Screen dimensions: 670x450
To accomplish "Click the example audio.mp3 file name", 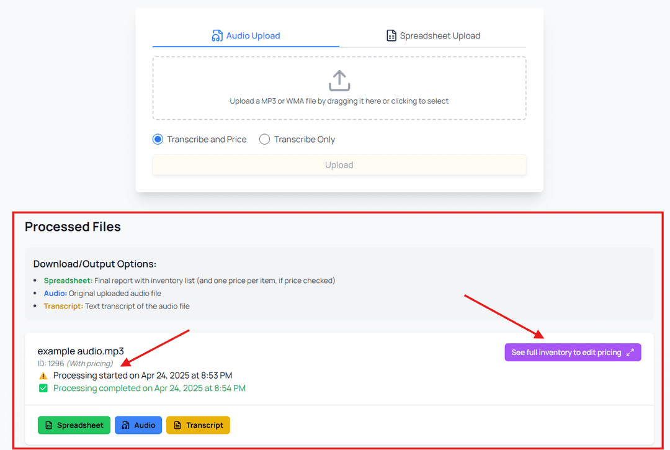I will point(81,351).
